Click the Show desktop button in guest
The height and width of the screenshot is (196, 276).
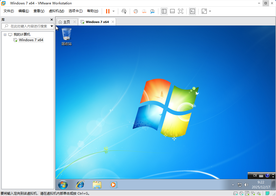pyautogui.click(x=274, y=184)
